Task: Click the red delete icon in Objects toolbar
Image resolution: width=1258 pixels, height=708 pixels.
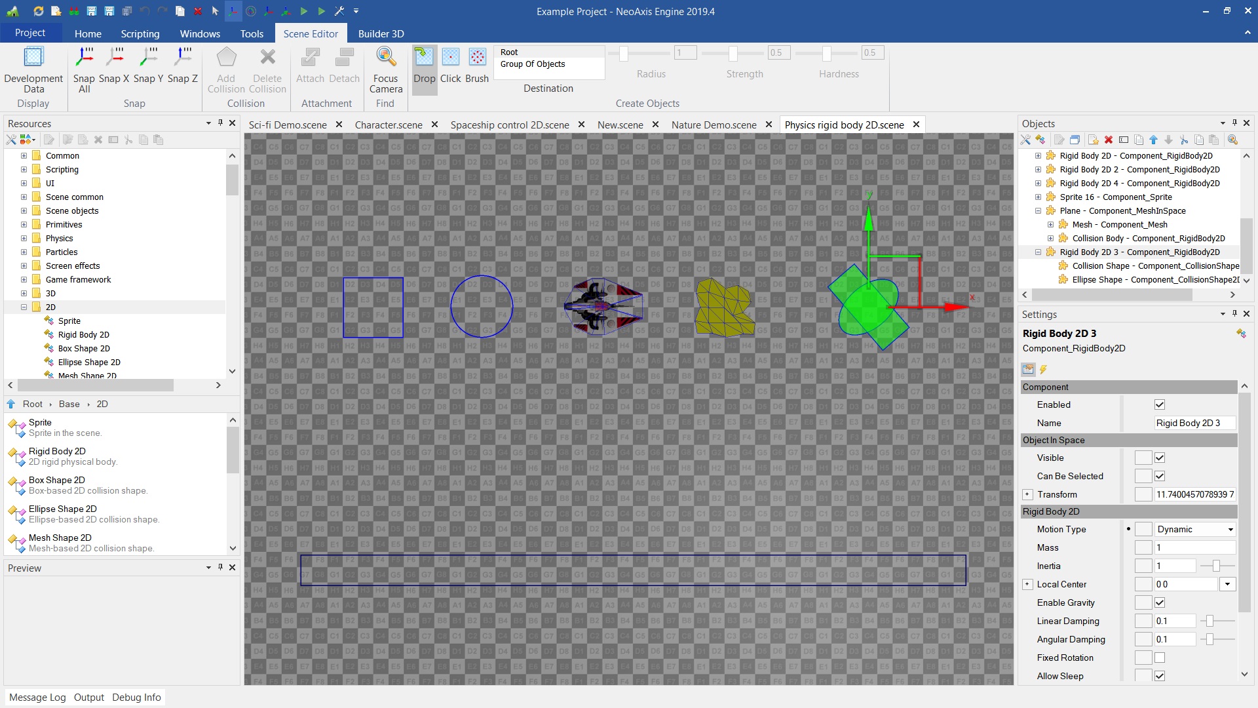Action: click(x=1109, y=140)
